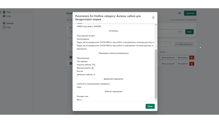Toggle the second collection's active checkbox
Screen dimensions: 219x123
tap(71, 63)
